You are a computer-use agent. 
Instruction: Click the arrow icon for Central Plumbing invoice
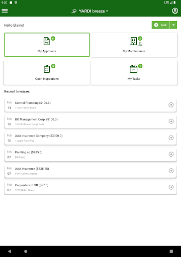[x=171, y=105]
